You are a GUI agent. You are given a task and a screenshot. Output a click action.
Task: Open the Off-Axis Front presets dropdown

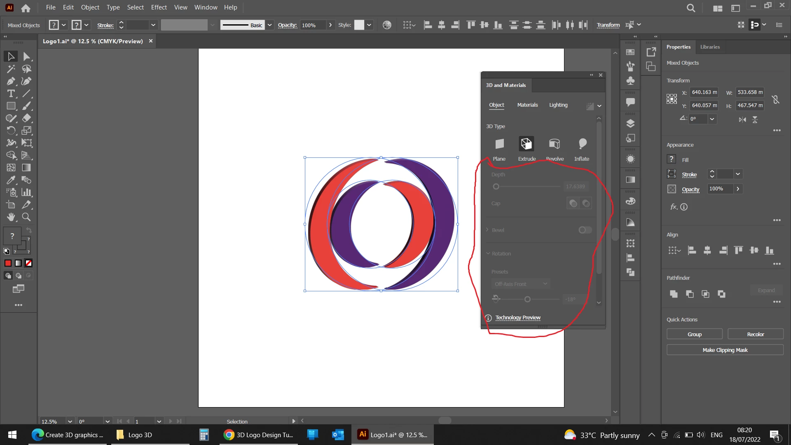point(521,284)
